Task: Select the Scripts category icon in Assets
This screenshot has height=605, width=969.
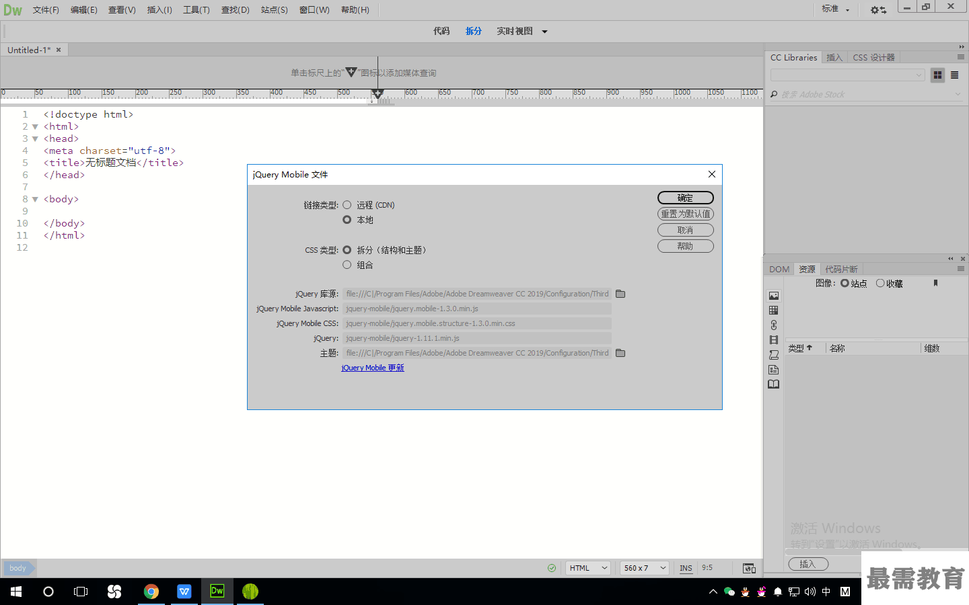Action: tap(774, 355)
